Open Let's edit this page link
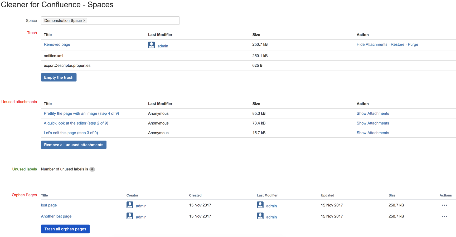 coord(71,133)
